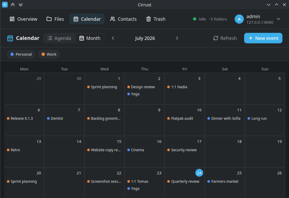This screenshot has width=289, height=198.
Task: Click the calendar icon beside the Calendar heading
Action: 10,38
